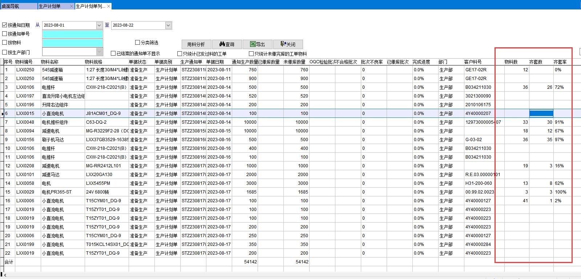Click the 关闭 exit door button
This screenshot has height=279, width=581.
(288, 44)
